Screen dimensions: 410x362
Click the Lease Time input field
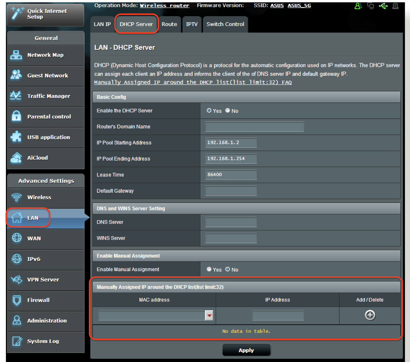point(231,175)
